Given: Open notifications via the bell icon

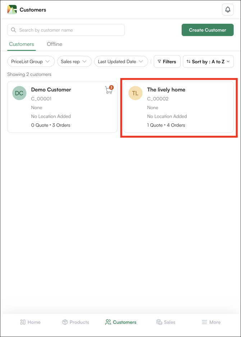Looking at the screenshot, I should [x=228, y=9].
